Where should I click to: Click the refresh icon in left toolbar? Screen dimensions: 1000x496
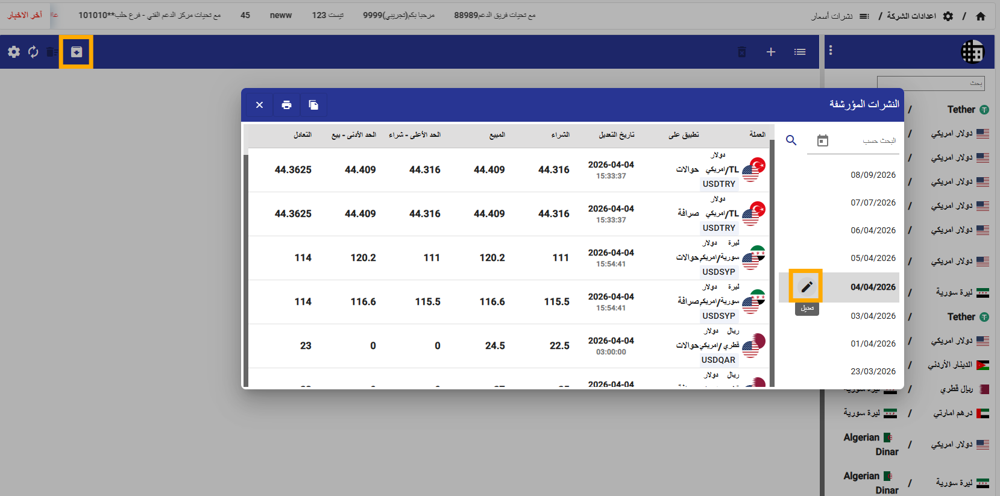click(33, 52)
